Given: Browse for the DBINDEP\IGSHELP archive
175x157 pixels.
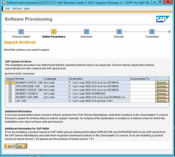Looking at the screenshot, I should click(x=162, y=93).
